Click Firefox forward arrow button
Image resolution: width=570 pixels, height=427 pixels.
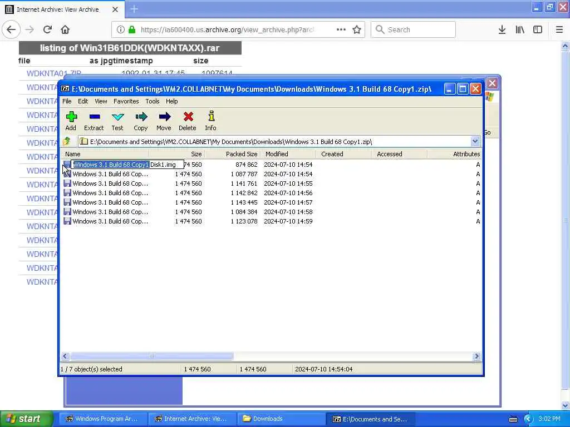pos(30,29)
